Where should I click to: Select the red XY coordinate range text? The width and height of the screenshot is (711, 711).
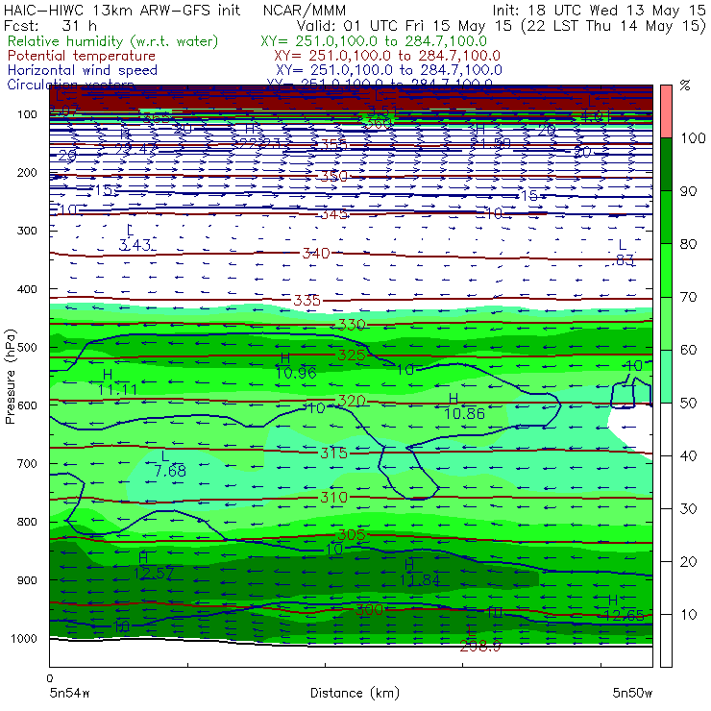(x=387, y=56)
